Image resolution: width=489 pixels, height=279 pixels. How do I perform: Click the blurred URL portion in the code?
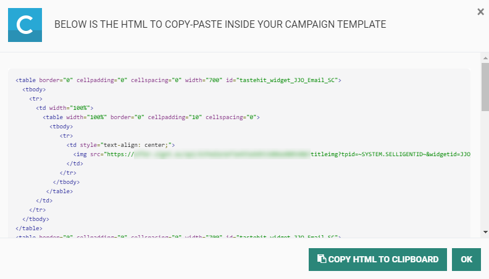point(222,154)
